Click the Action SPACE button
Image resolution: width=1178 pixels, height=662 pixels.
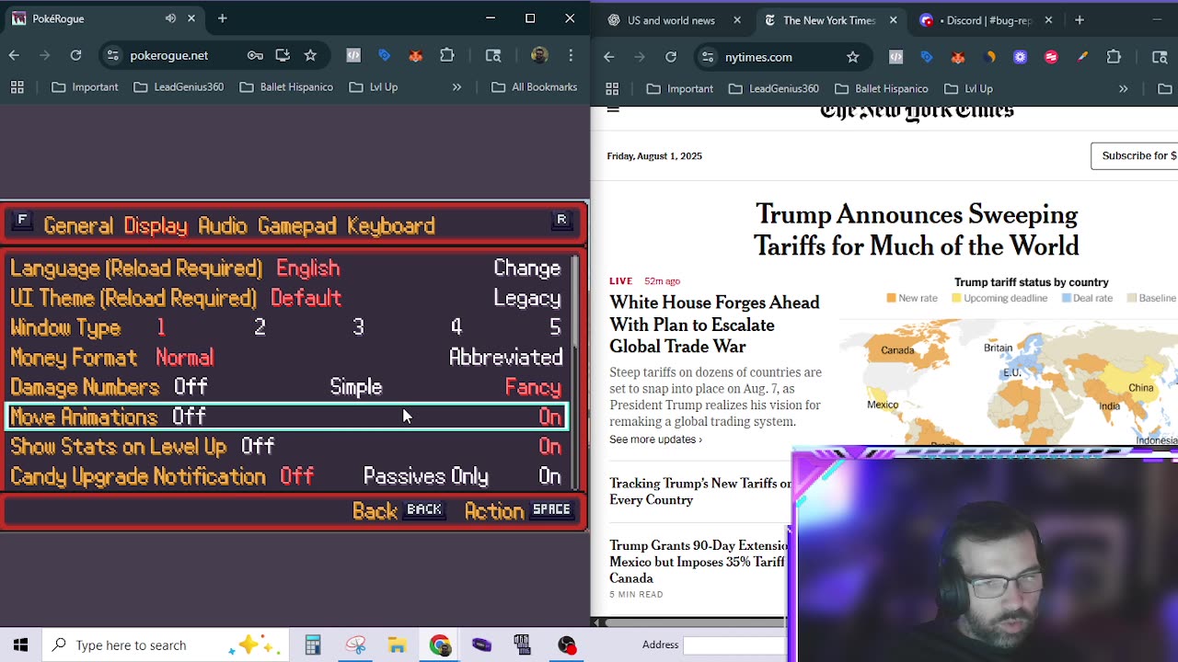pyautogui.click(x=518, y=510)
